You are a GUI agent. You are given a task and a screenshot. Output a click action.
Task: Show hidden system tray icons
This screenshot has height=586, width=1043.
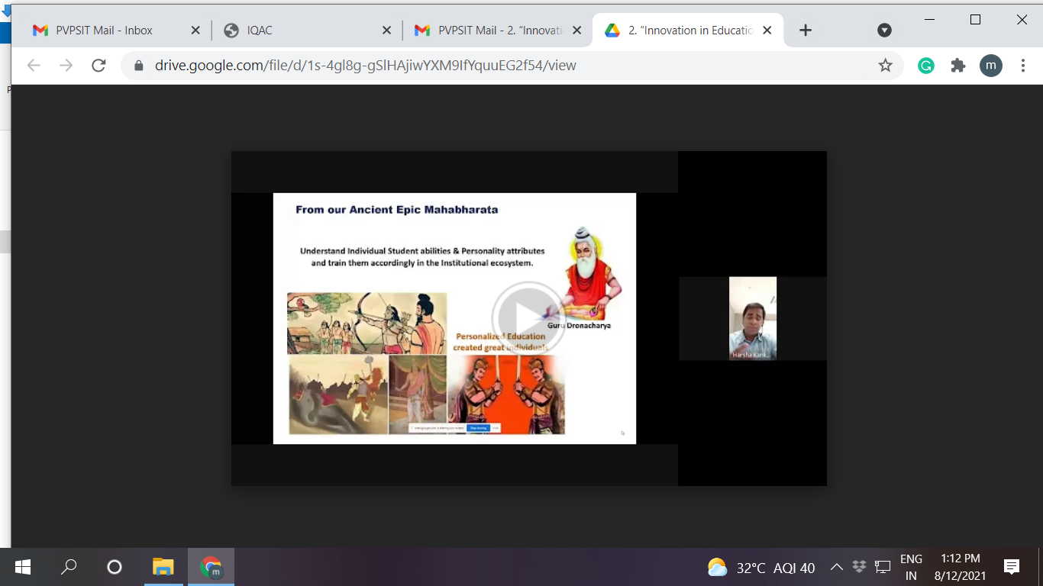point(836,568)
